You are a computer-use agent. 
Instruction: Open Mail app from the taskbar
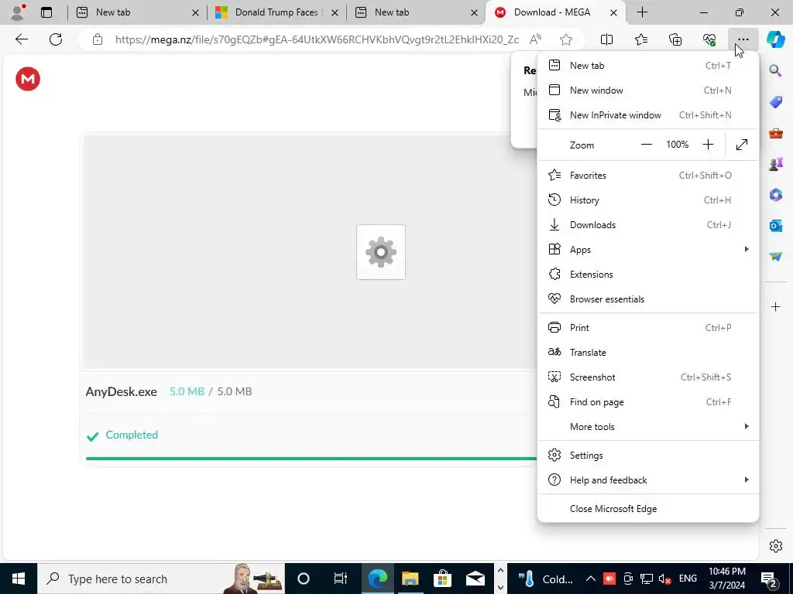[475, 579]
